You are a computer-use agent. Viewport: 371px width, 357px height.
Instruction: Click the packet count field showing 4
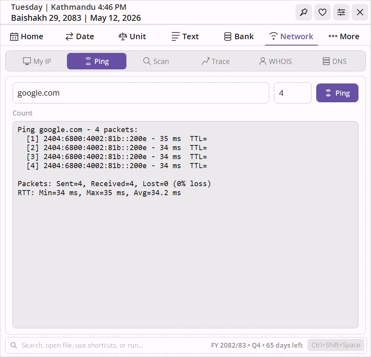tap(293, 93)
